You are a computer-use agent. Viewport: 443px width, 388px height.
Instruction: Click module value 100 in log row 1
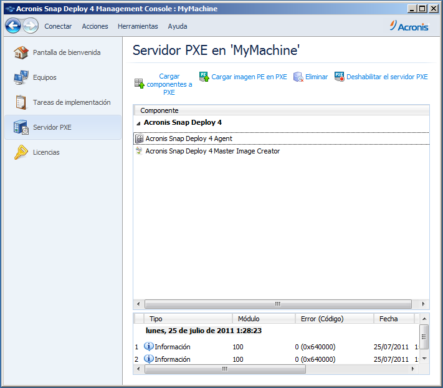click(x=238, y=347)
